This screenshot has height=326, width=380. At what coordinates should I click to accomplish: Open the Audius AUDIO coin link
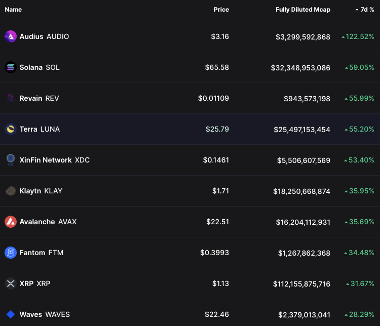[x=44, y=36]
